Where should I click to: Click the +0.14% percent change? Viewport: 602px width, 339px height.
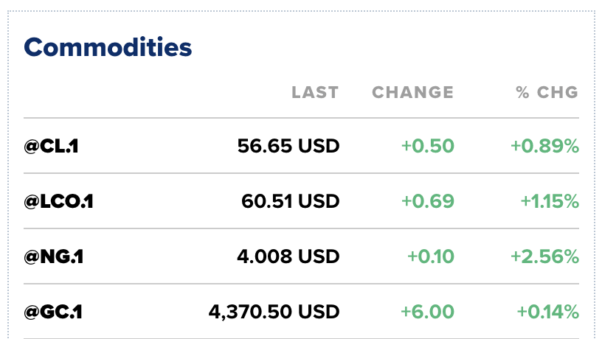[547, 312]
